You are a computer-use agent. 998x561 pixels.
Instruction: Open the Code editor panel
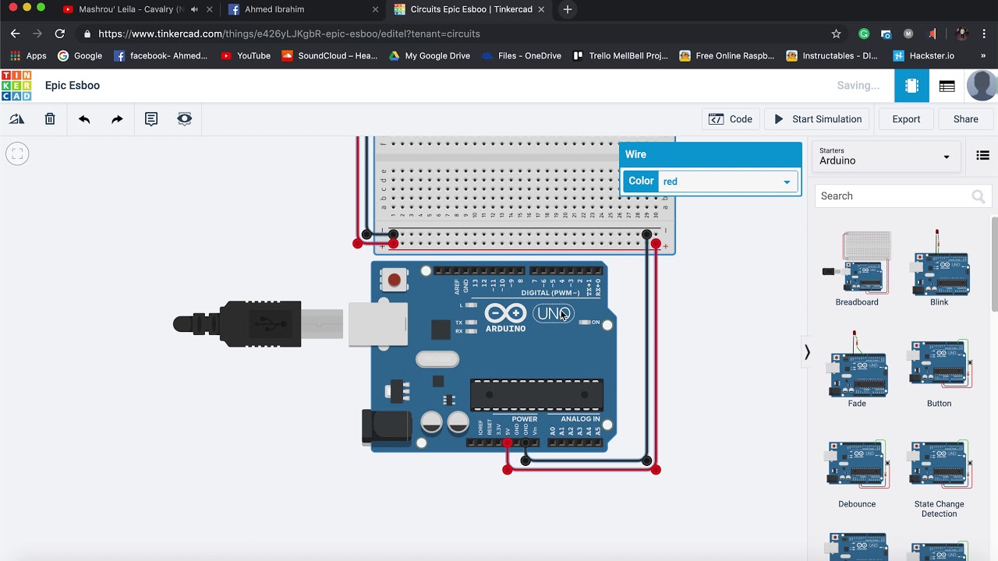[731, 119]
